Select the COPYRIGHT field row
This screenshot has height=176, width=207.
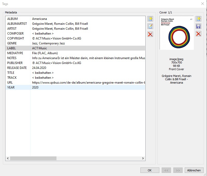tap(75, 38)
